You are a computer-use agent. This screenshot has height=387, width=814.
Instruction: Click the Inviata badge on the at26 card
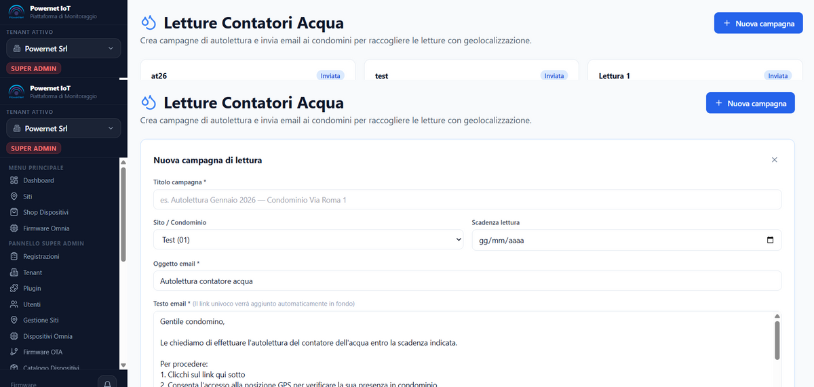coord(330,76)
